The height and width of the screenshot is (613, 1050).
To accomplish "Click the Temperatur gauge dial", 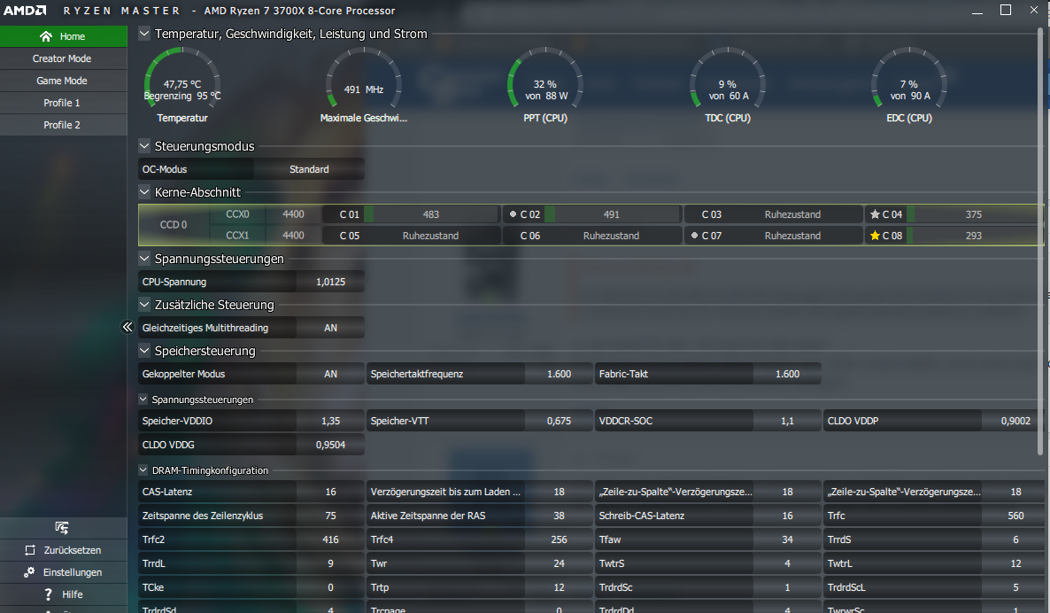I will (x=182, y=79).
